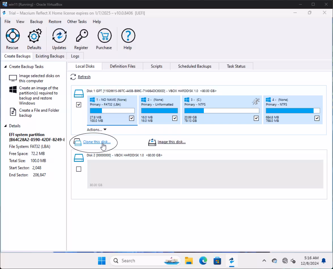Uncheck partition 1 NO NAME checkbox
The width and height of the screenshot is (333, 269).
pos(131,118)
